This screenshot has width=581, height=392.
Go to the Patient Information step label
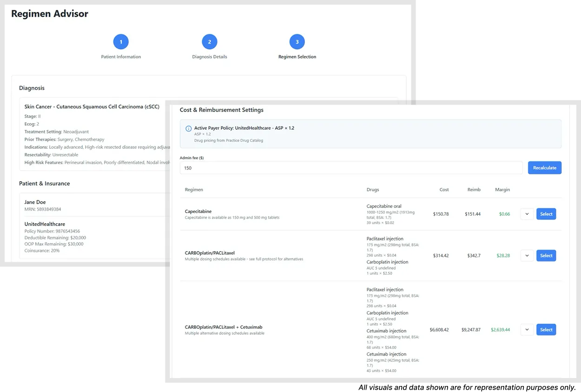[x=121, y=57]
